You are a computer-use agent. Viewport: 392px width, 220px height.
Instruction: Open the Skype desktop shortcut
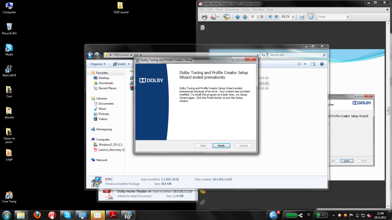9,50
